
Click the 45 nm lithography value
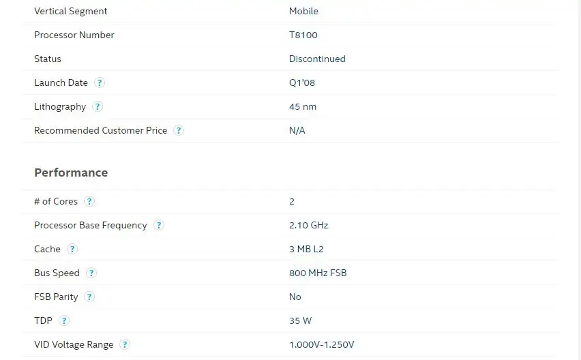click(303, 106)
